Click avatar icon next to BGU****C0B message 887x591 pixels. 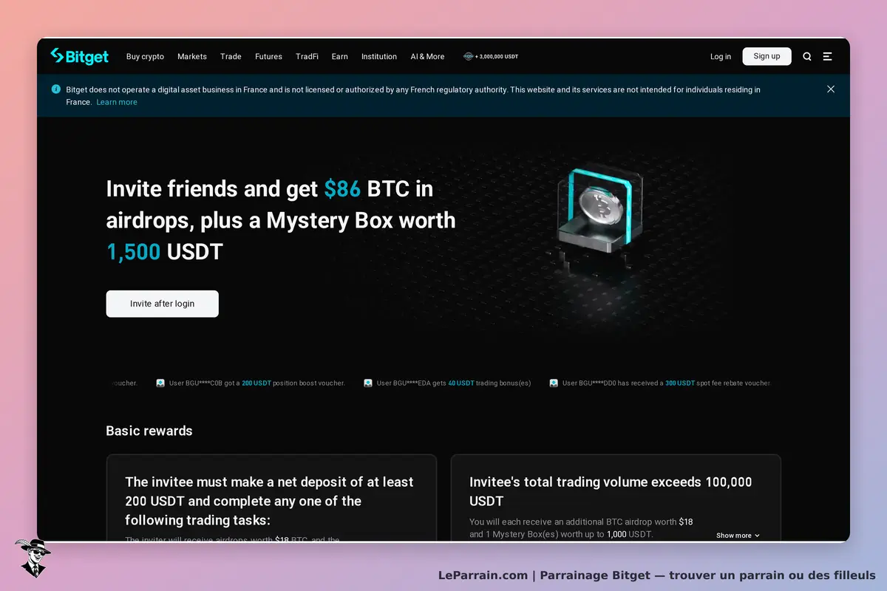[x=160, y=383]
